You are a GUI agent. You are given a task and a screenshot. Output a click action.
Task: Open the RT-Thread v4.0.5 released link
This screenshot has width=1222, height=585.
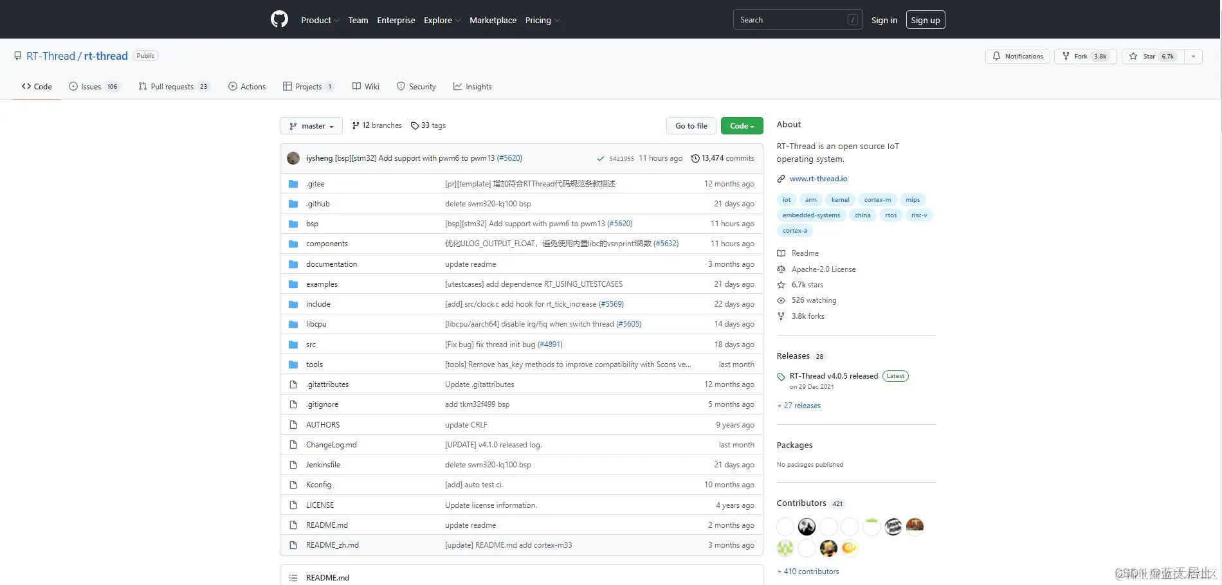click(834, 376)
